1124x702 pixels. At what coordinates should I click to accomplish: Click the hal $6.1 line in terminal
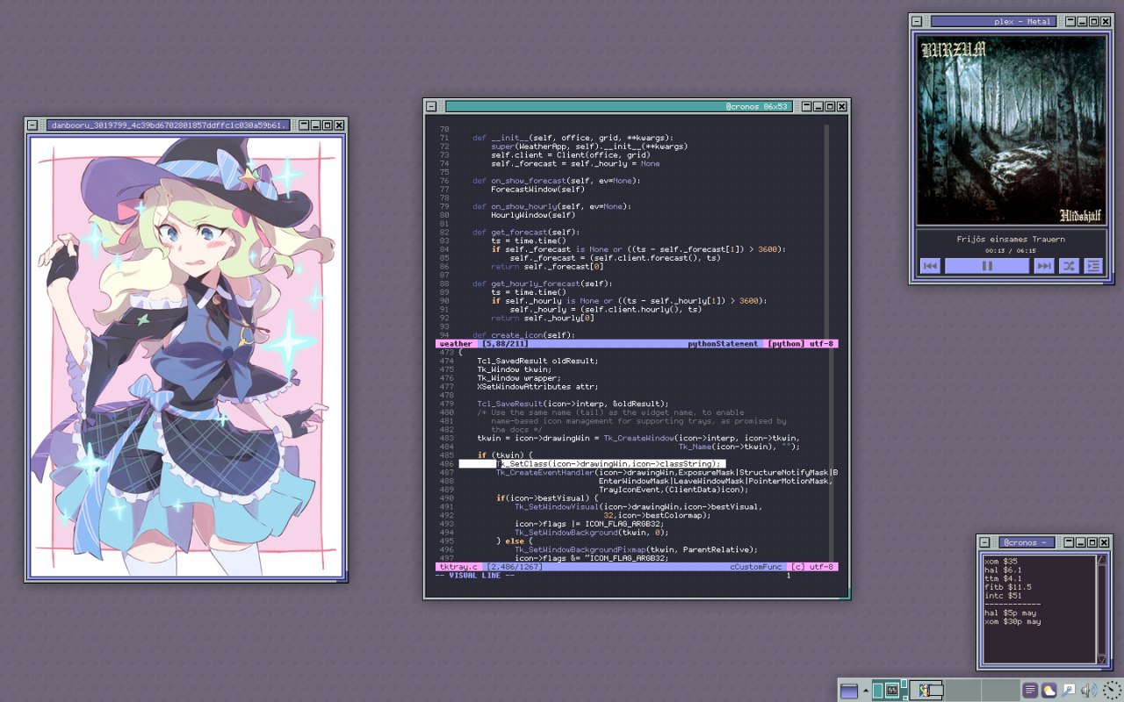click(x=1004, y=569)
